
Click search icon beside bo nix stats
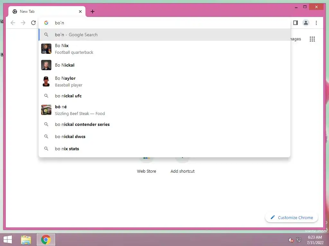(x=46, y=149)
